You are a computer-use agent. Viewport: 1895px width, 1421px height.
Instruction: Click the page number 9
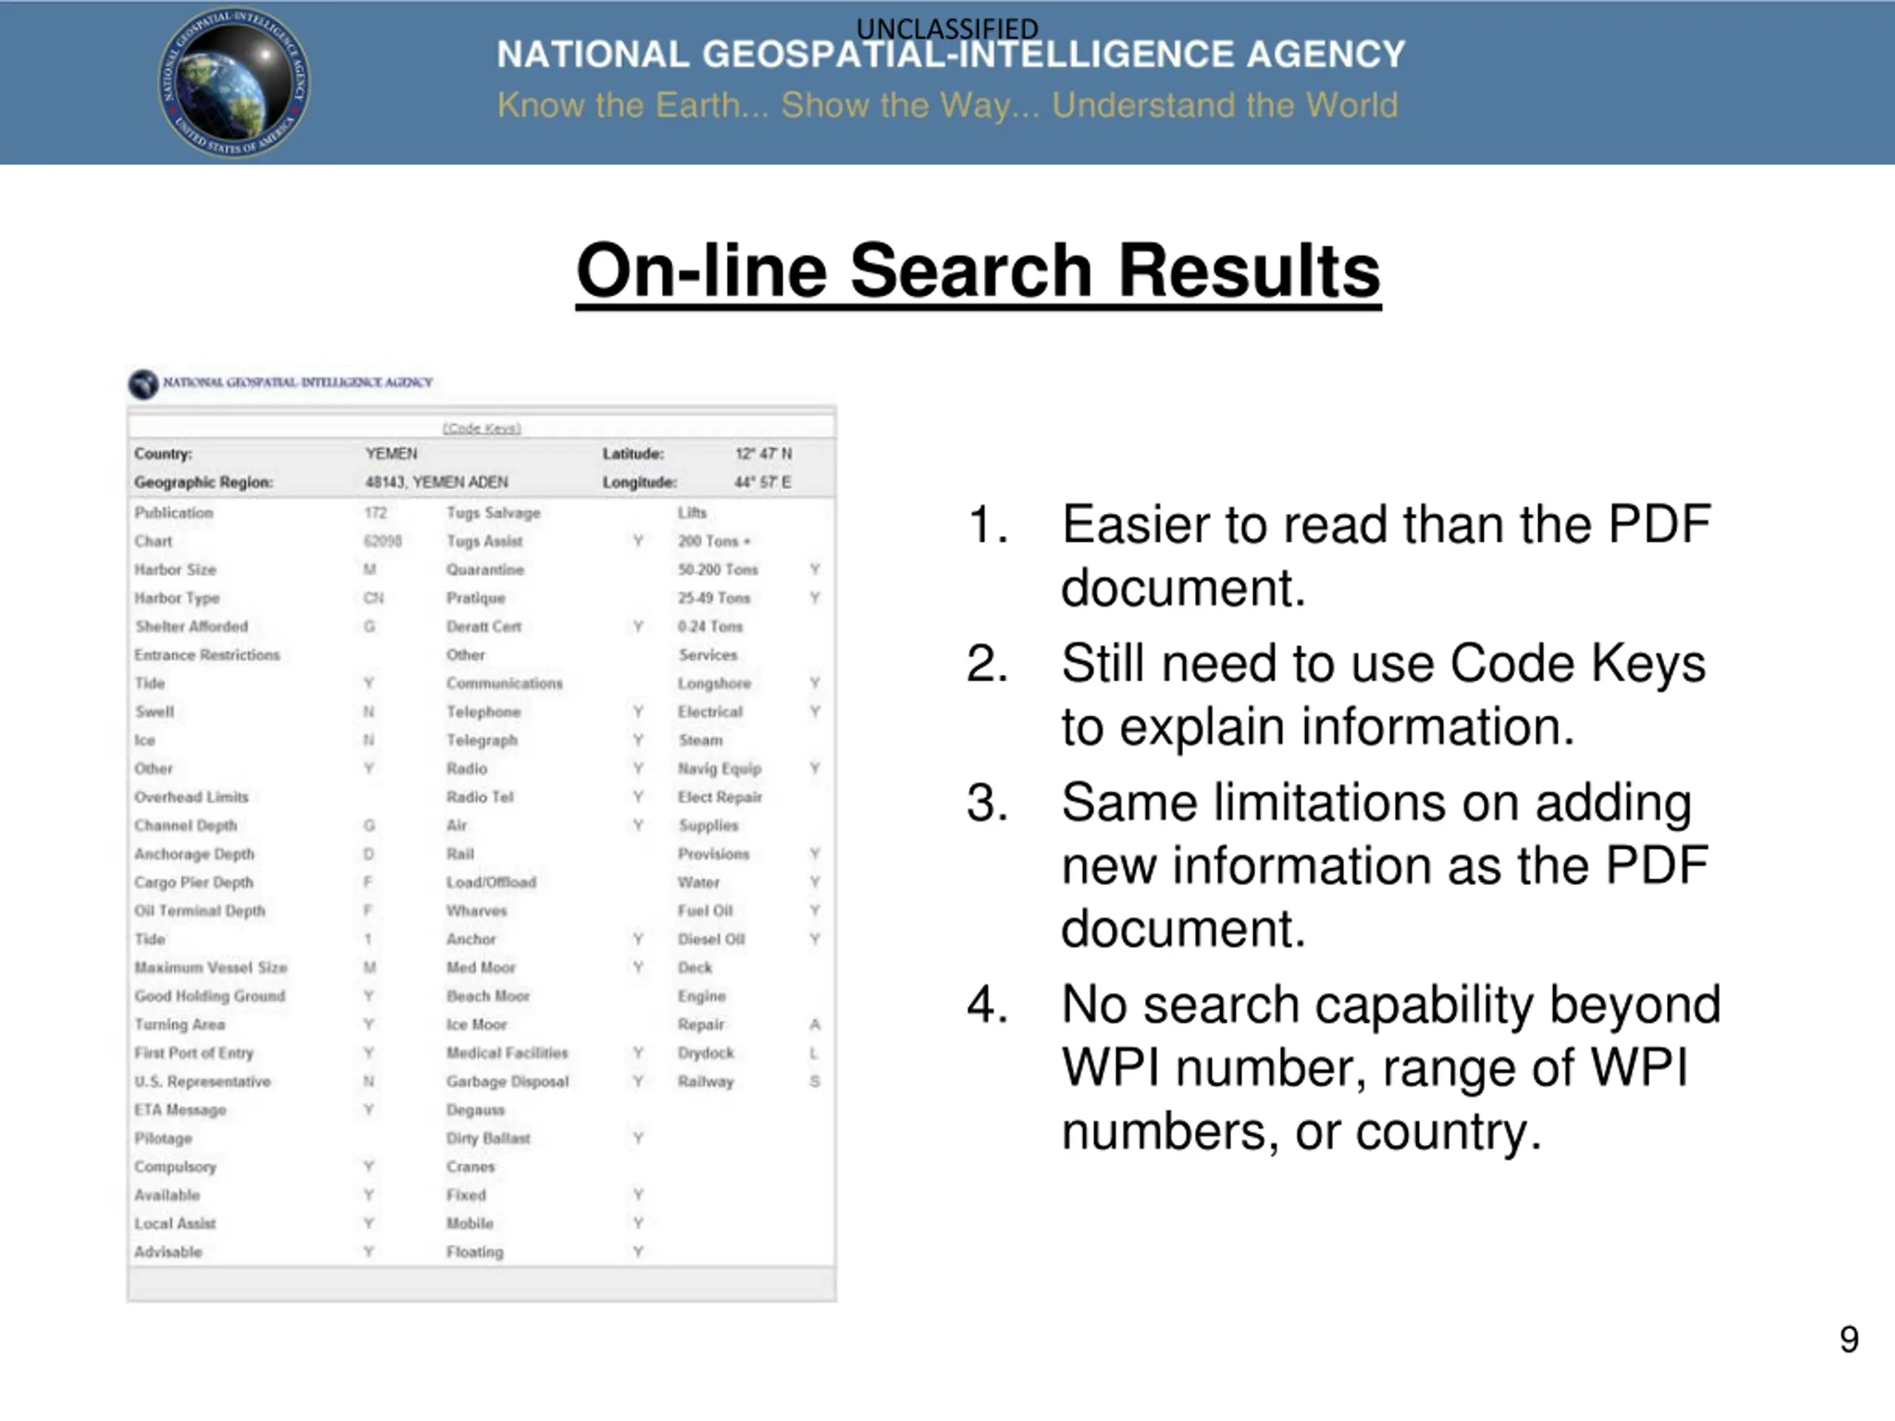tap(1850, 1340)
